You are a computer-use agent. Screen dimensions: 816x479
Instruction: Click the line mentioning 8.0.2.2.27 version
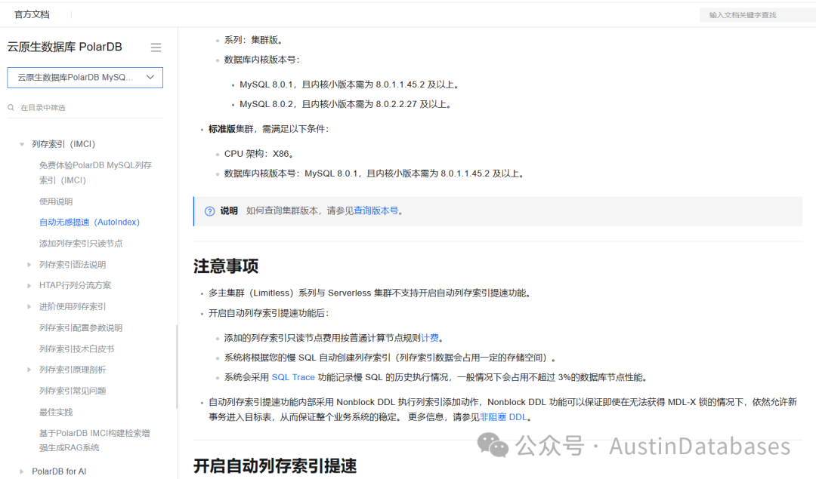345,104
